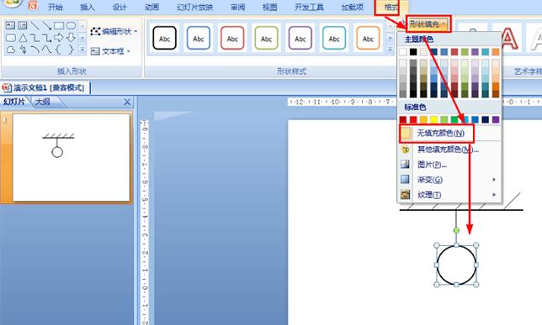
Task: Select the right brace shape
Action: (71, 50)
